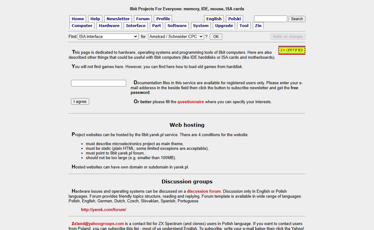Switch language to Polski
This screenshot has width=374, height=230.
pos(234,19)
